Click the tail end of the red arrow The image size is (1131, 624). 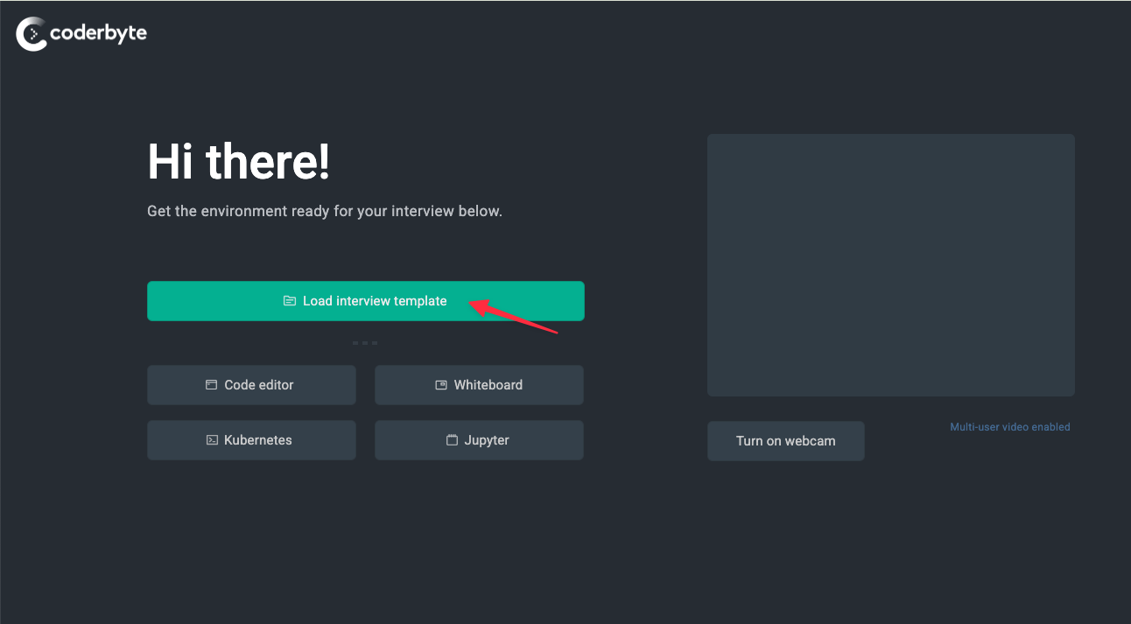[555, 332]
